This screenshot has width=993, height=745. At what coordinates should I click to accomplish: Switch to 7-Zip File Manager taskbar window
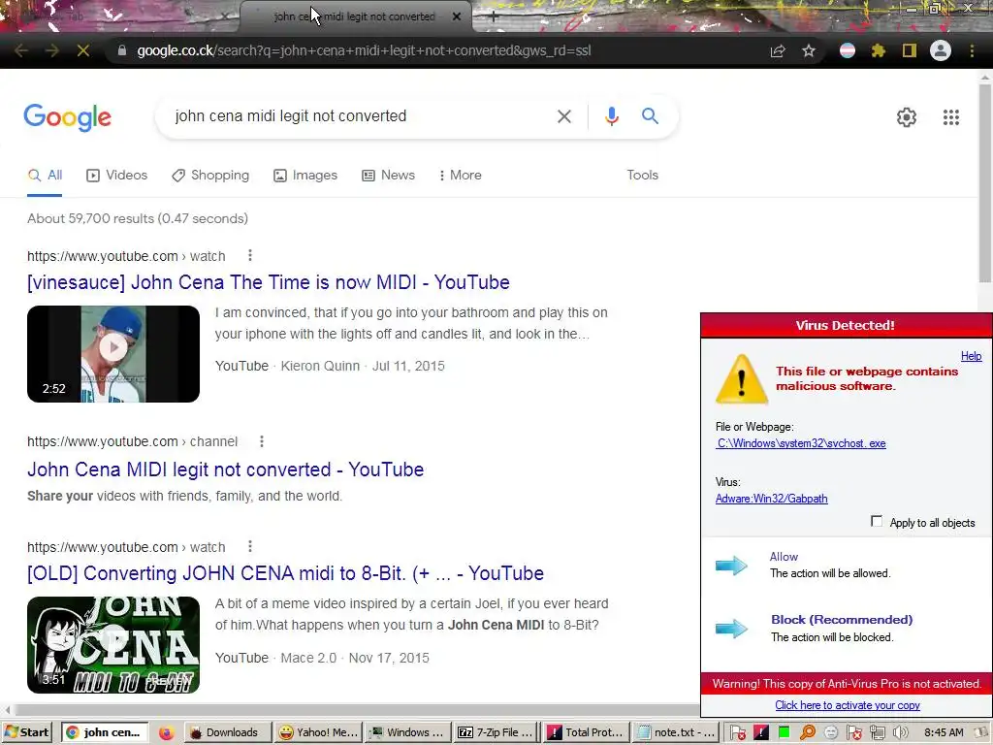497,732
